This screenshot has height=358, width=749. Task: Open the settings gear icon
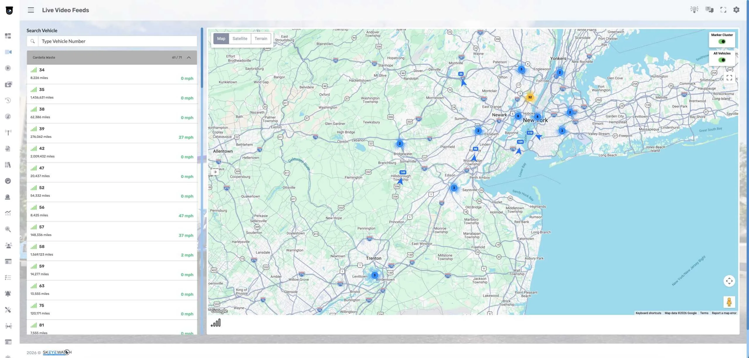point(736,10)
